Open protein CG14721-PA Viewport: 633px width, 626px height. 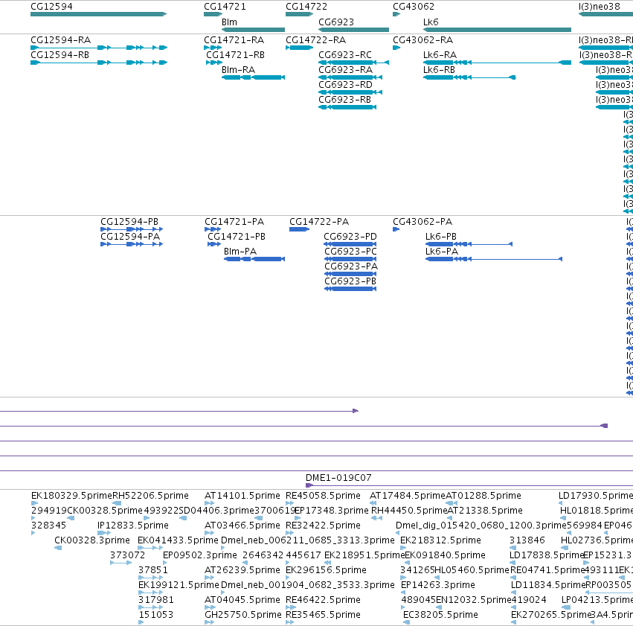234,222
